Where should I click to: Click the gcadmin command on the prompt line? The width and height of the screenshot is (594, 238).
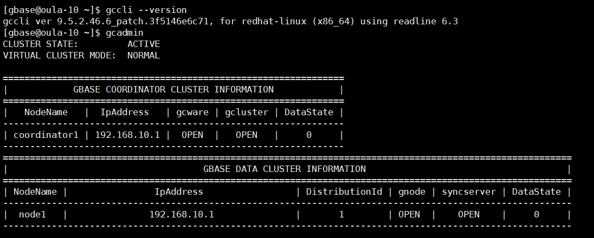click(x=125, y=33)
